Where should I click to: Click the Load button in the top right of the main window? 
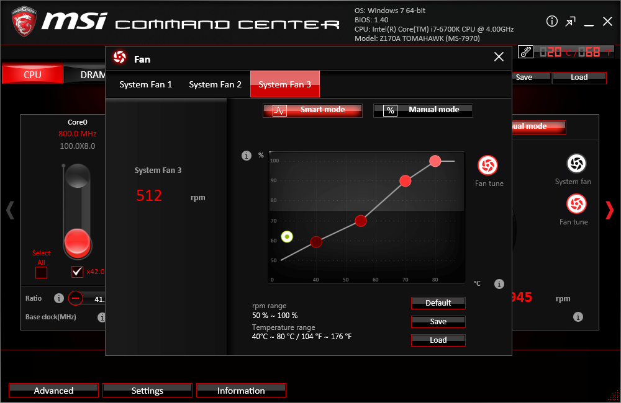coord(579,77)
